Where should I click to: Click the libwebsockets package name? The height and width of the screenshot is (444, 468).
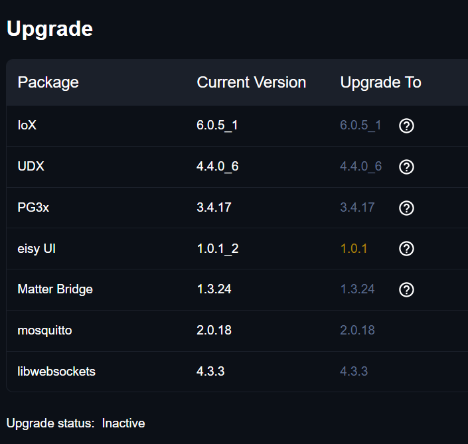(x=56, y=372)
